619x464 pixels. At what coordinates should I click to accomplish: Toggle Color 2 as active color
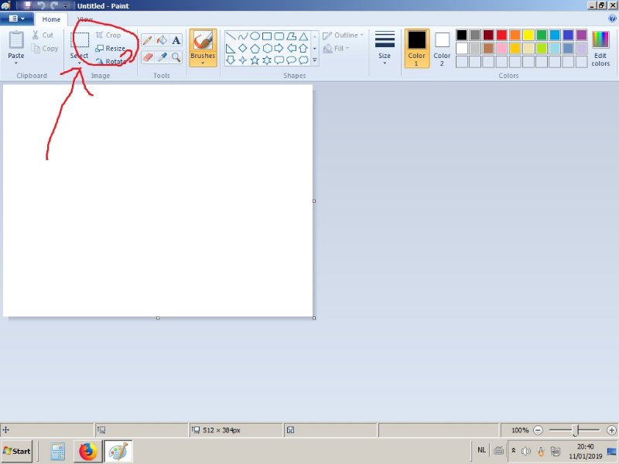coord(442,48)
